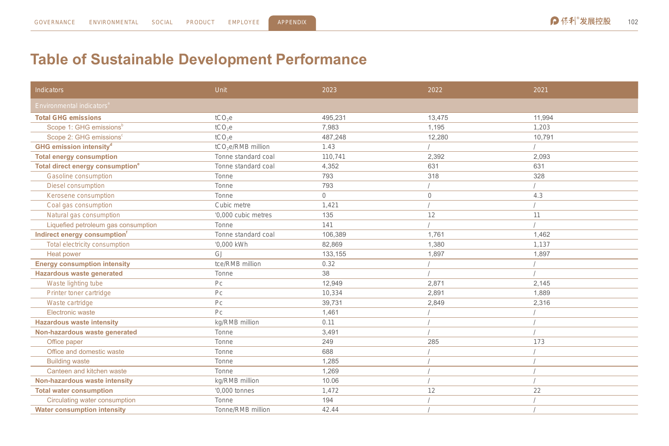Click the 2022 column header
669x446 pixels.
point(435,90)
